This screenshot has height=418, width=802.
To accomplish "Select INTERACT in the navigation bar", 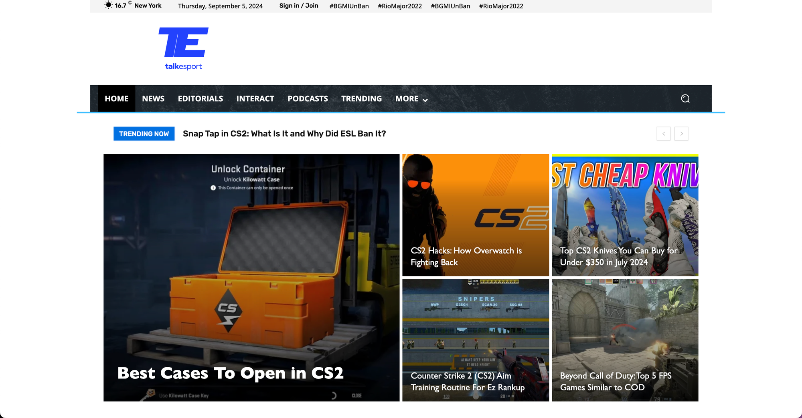I will click(255, 98).
